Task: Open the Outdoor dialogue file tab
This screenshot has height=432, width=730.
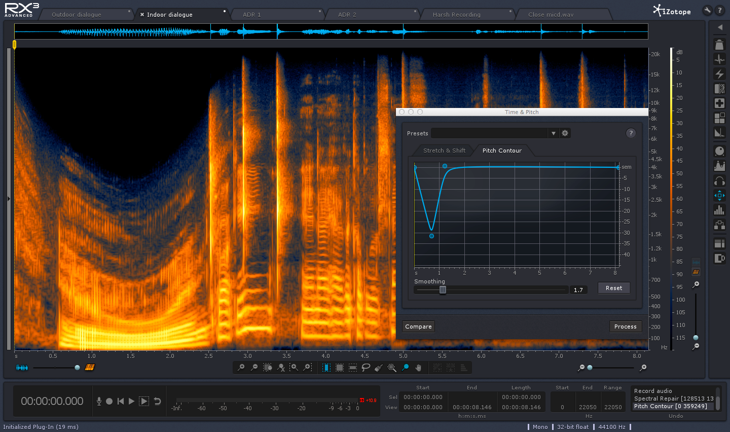Action: point(77,15)
